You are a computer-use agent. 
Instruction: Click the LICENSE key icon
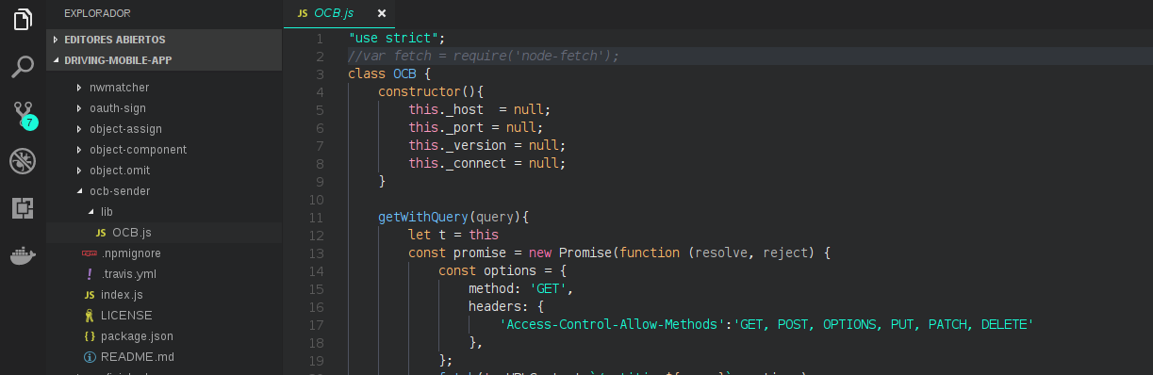click(x=90, y=316)
